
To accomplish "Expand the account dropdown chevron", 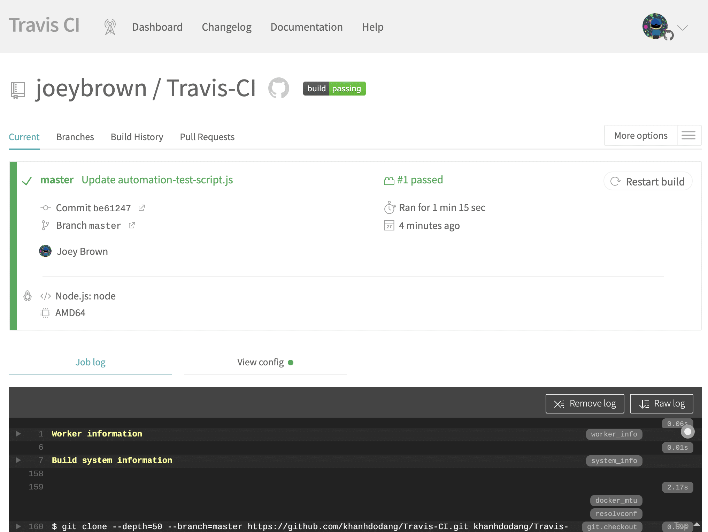I will (683, 28).
